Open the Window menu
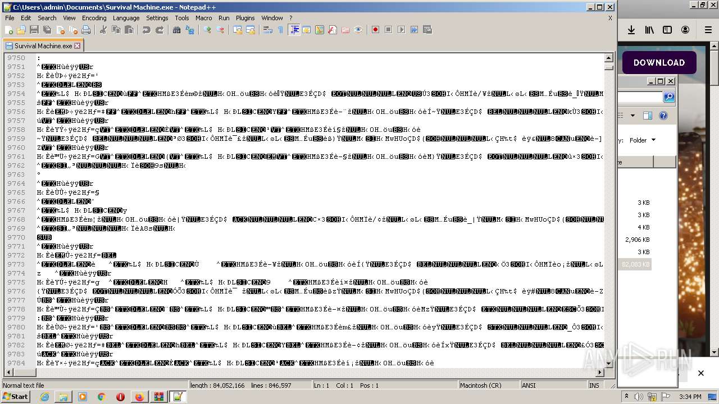This screenshot has width=719, height=404. pos(272,18)
